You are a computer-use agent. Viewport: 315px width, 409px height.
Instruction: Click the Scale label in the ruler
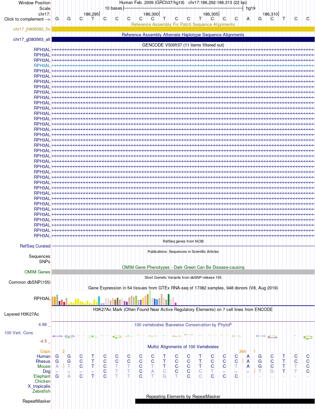click(x=45, y=8)
